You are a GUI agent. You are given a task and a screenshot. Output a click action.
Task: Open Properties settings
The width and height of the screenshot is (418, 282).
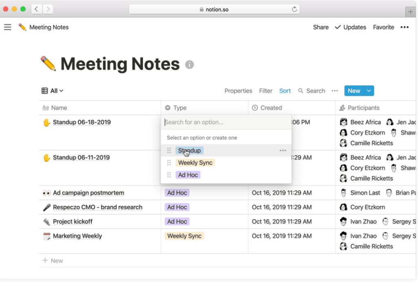tap(238, 91)
